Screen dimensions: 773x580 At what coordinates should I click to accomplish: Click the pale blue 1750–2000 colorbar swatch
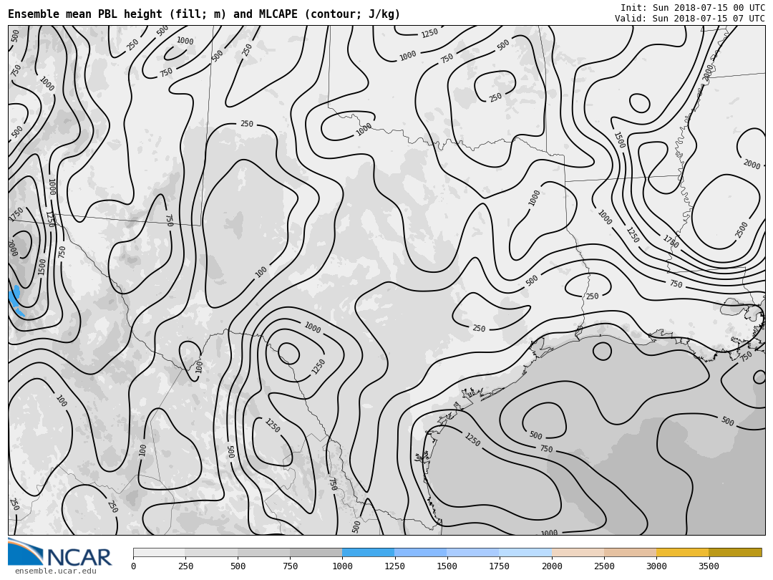525,553
